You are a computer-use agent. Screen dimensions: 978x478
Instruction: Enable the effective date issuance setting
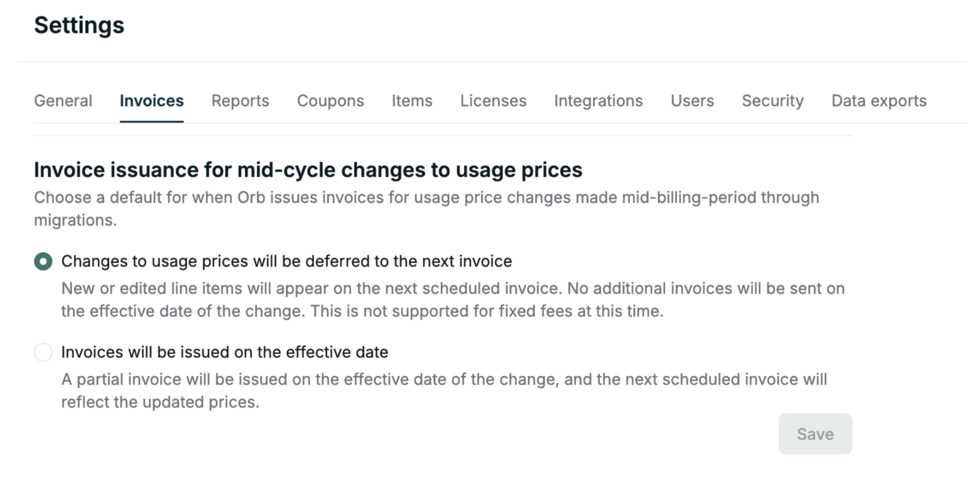[x=43, y=352]
